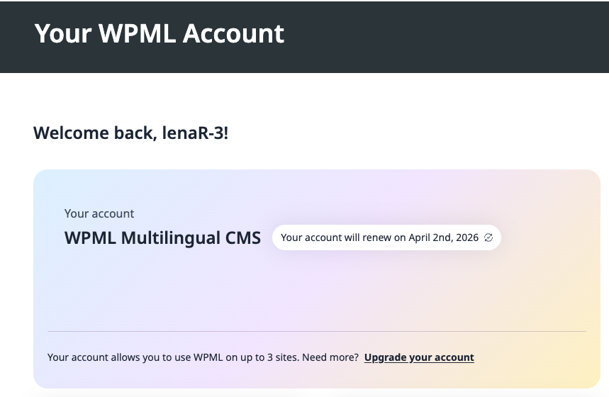
Task: Click the auto-renew refresh icon
Action: point(488,238)
